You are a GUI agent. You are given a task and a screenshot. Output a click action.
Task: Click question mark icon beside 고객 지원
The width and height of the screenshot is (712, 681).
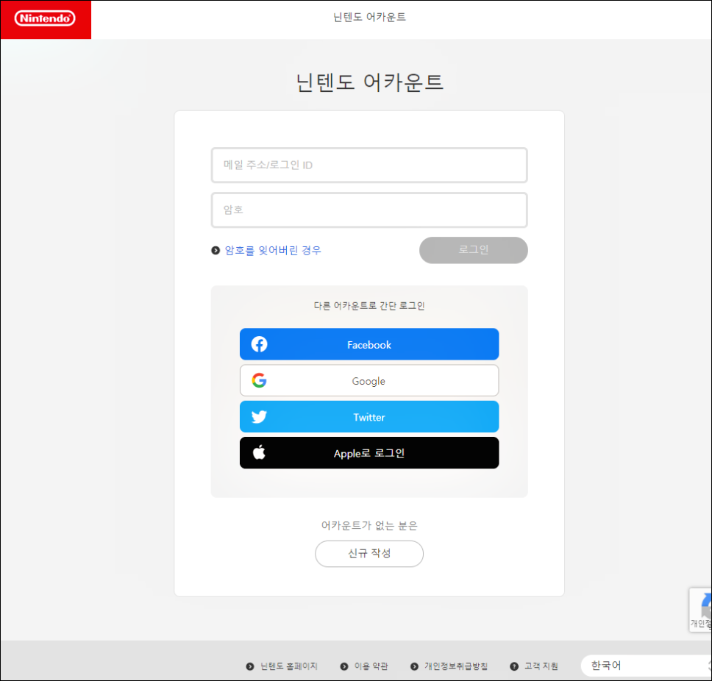pos(514,666)
